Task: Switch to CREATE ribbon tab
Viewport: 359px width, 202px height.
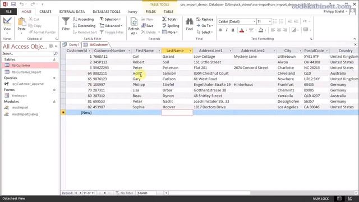Action: pos(45,11)
